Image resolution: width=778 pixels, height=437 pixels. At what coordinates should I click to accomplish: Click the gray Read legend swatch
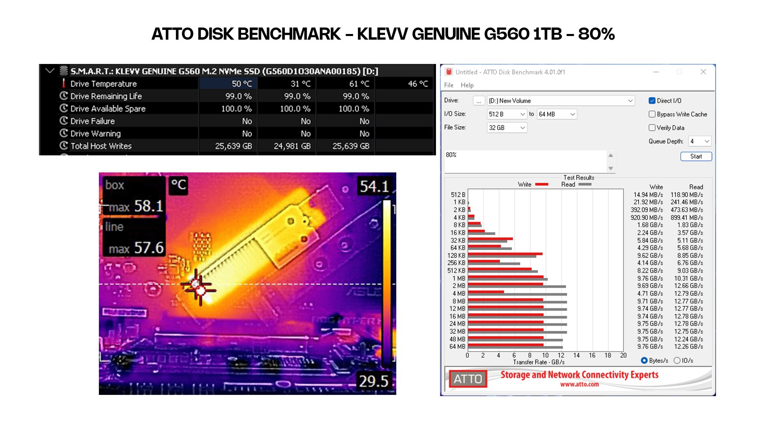(585, 185)
